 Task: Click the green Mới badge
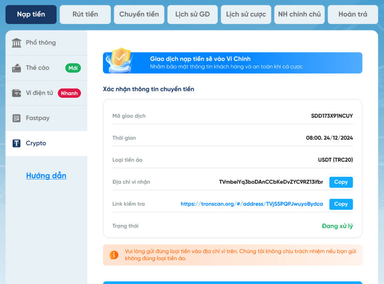tap(73, 68)
